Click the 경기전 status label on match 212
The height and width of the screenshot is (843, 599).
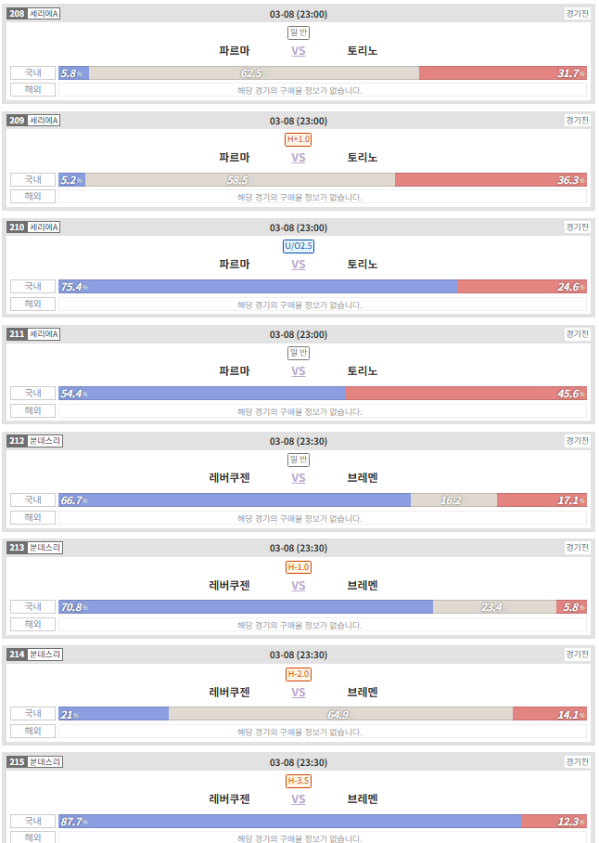[x=578, y=440]
